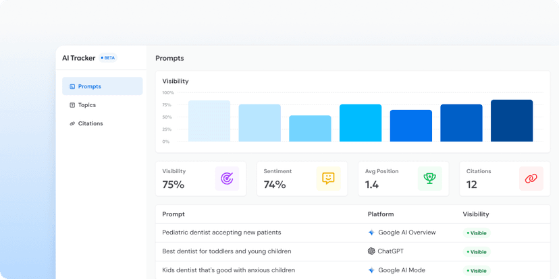Click the 50% axis label
This screenshot has width=559, height=279.
click(x=167, y=117)
